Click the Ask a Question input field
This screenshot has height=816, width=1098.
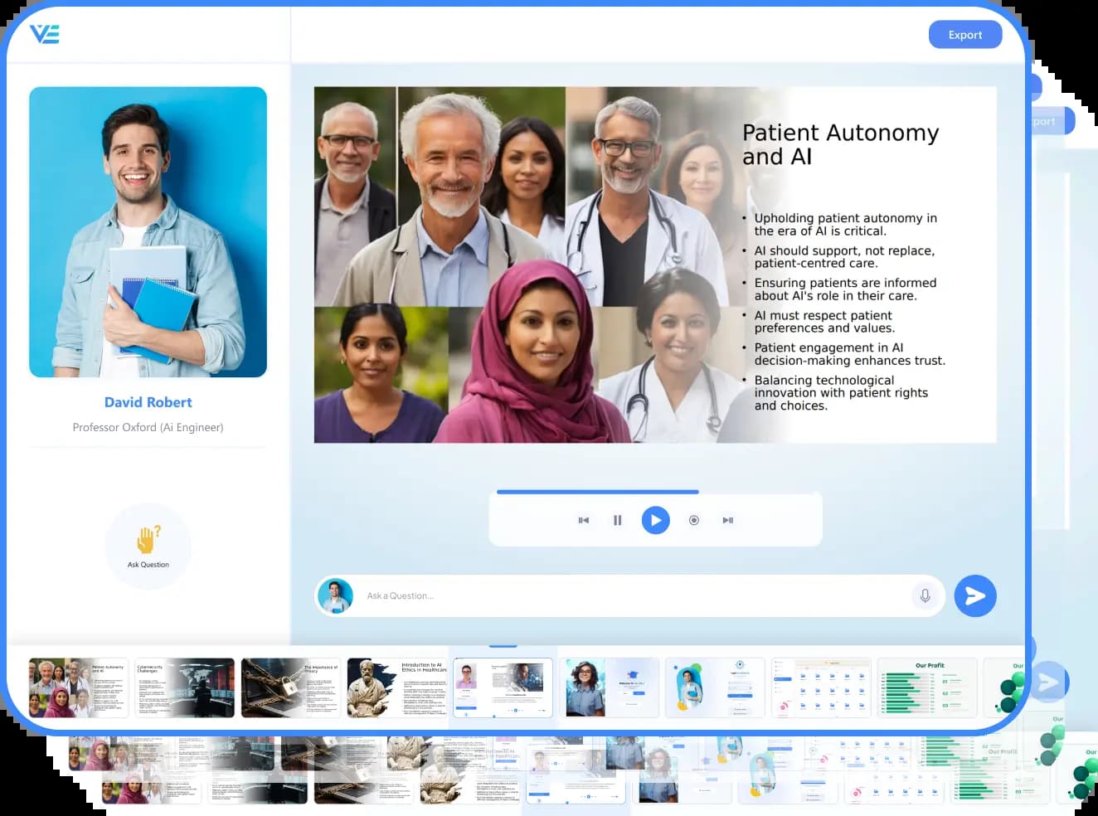click(630, 596)
